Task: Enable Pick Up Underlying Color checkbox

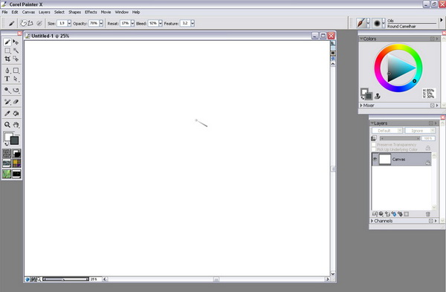Action: (x=374, y=149)
